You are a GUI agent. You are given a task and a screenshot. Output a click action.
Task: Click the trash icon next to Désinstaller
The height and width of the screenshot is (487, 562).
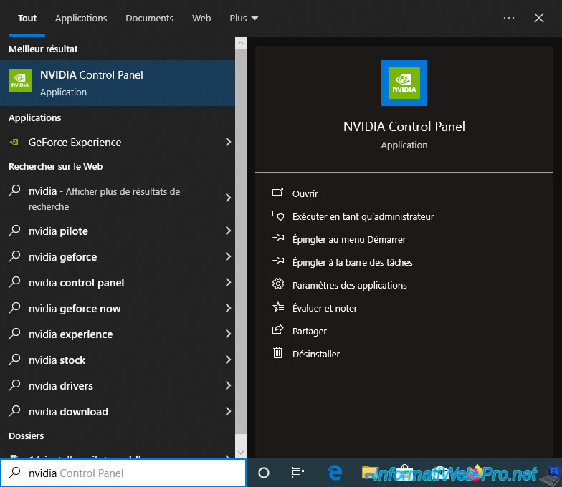[277, 352]
